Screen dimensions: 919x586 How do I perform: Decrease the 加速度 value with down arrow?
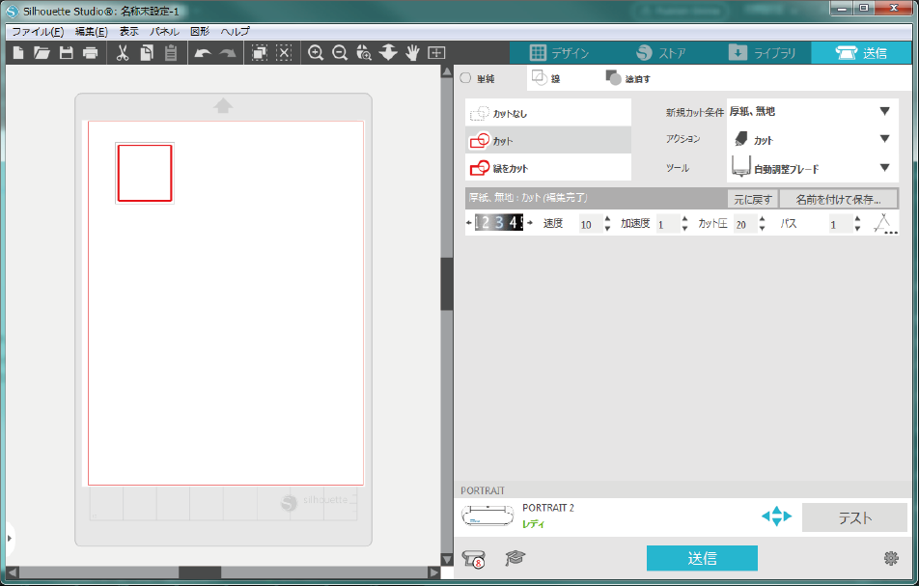tap(684, 228)
